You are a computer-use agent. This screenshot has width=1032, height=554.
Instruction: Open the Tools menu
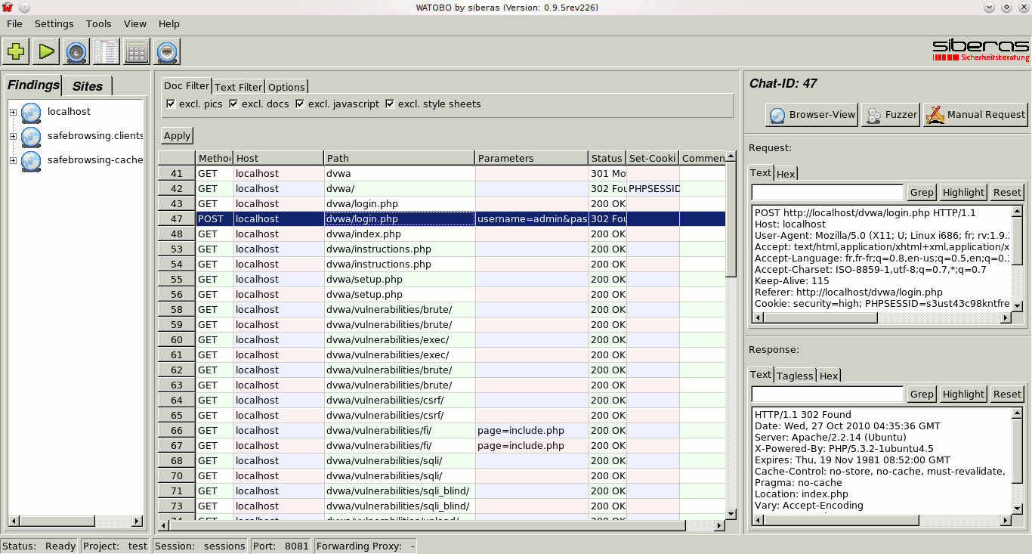pyautogui.click(x=98, y=24)
